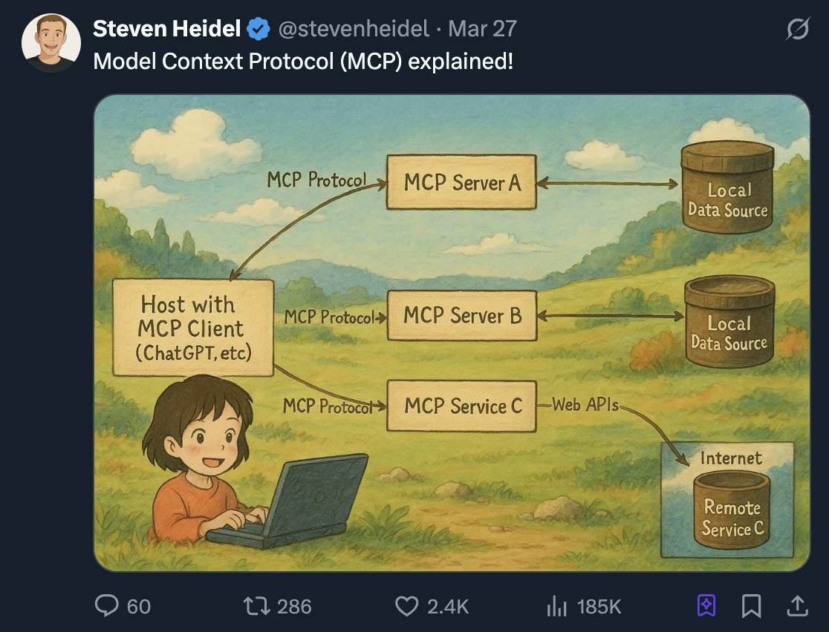Bookmark the post
This screenshot has width=829, height=632.
pyautogui.click(x=751, y=606)
